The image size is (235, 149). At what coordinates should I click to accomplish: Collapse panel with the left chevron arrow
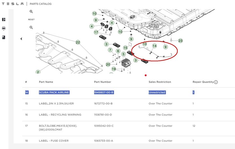click(21, 39)
